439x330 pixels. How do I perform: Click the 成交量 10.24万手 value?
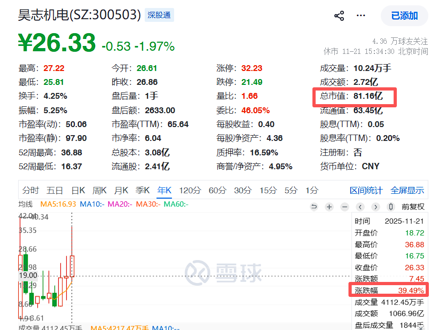click(x=372, y=68)
